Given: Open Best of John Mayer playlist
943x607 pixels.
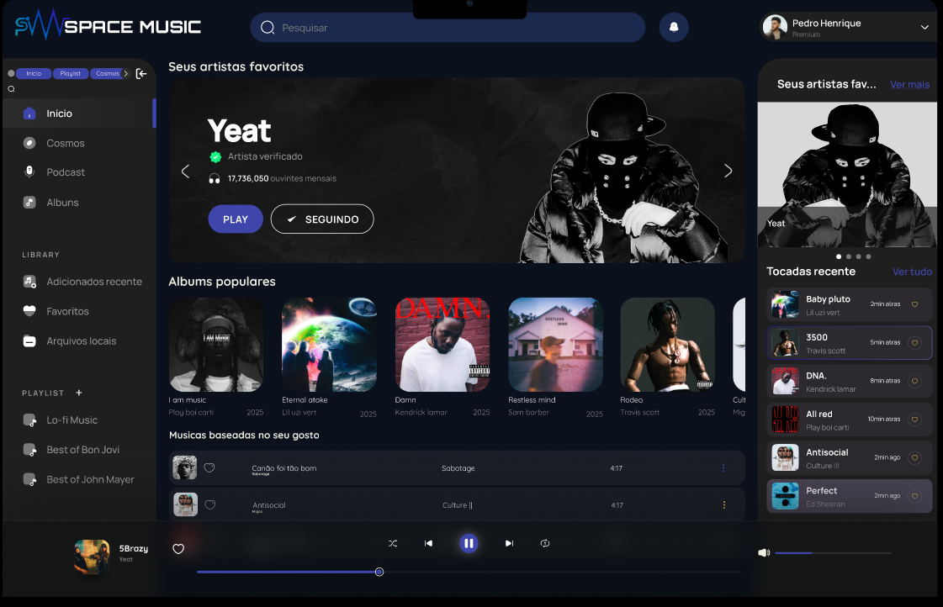Looking at the screenshot, I should 78,479.
